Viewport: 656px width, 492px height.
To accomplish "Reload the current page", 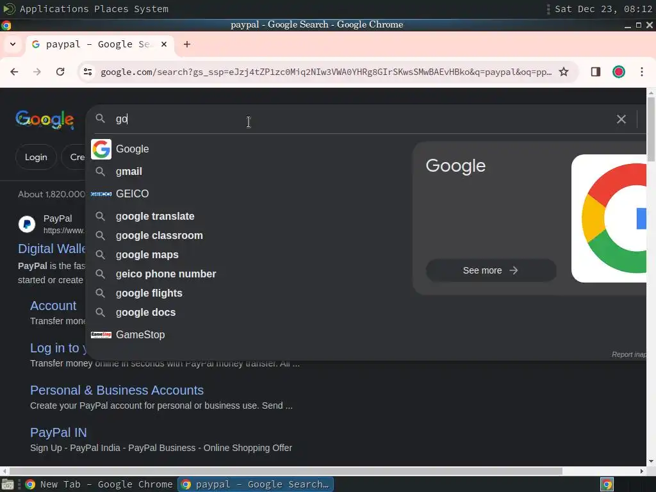I will pyautogui.click(x=60, y=72).
